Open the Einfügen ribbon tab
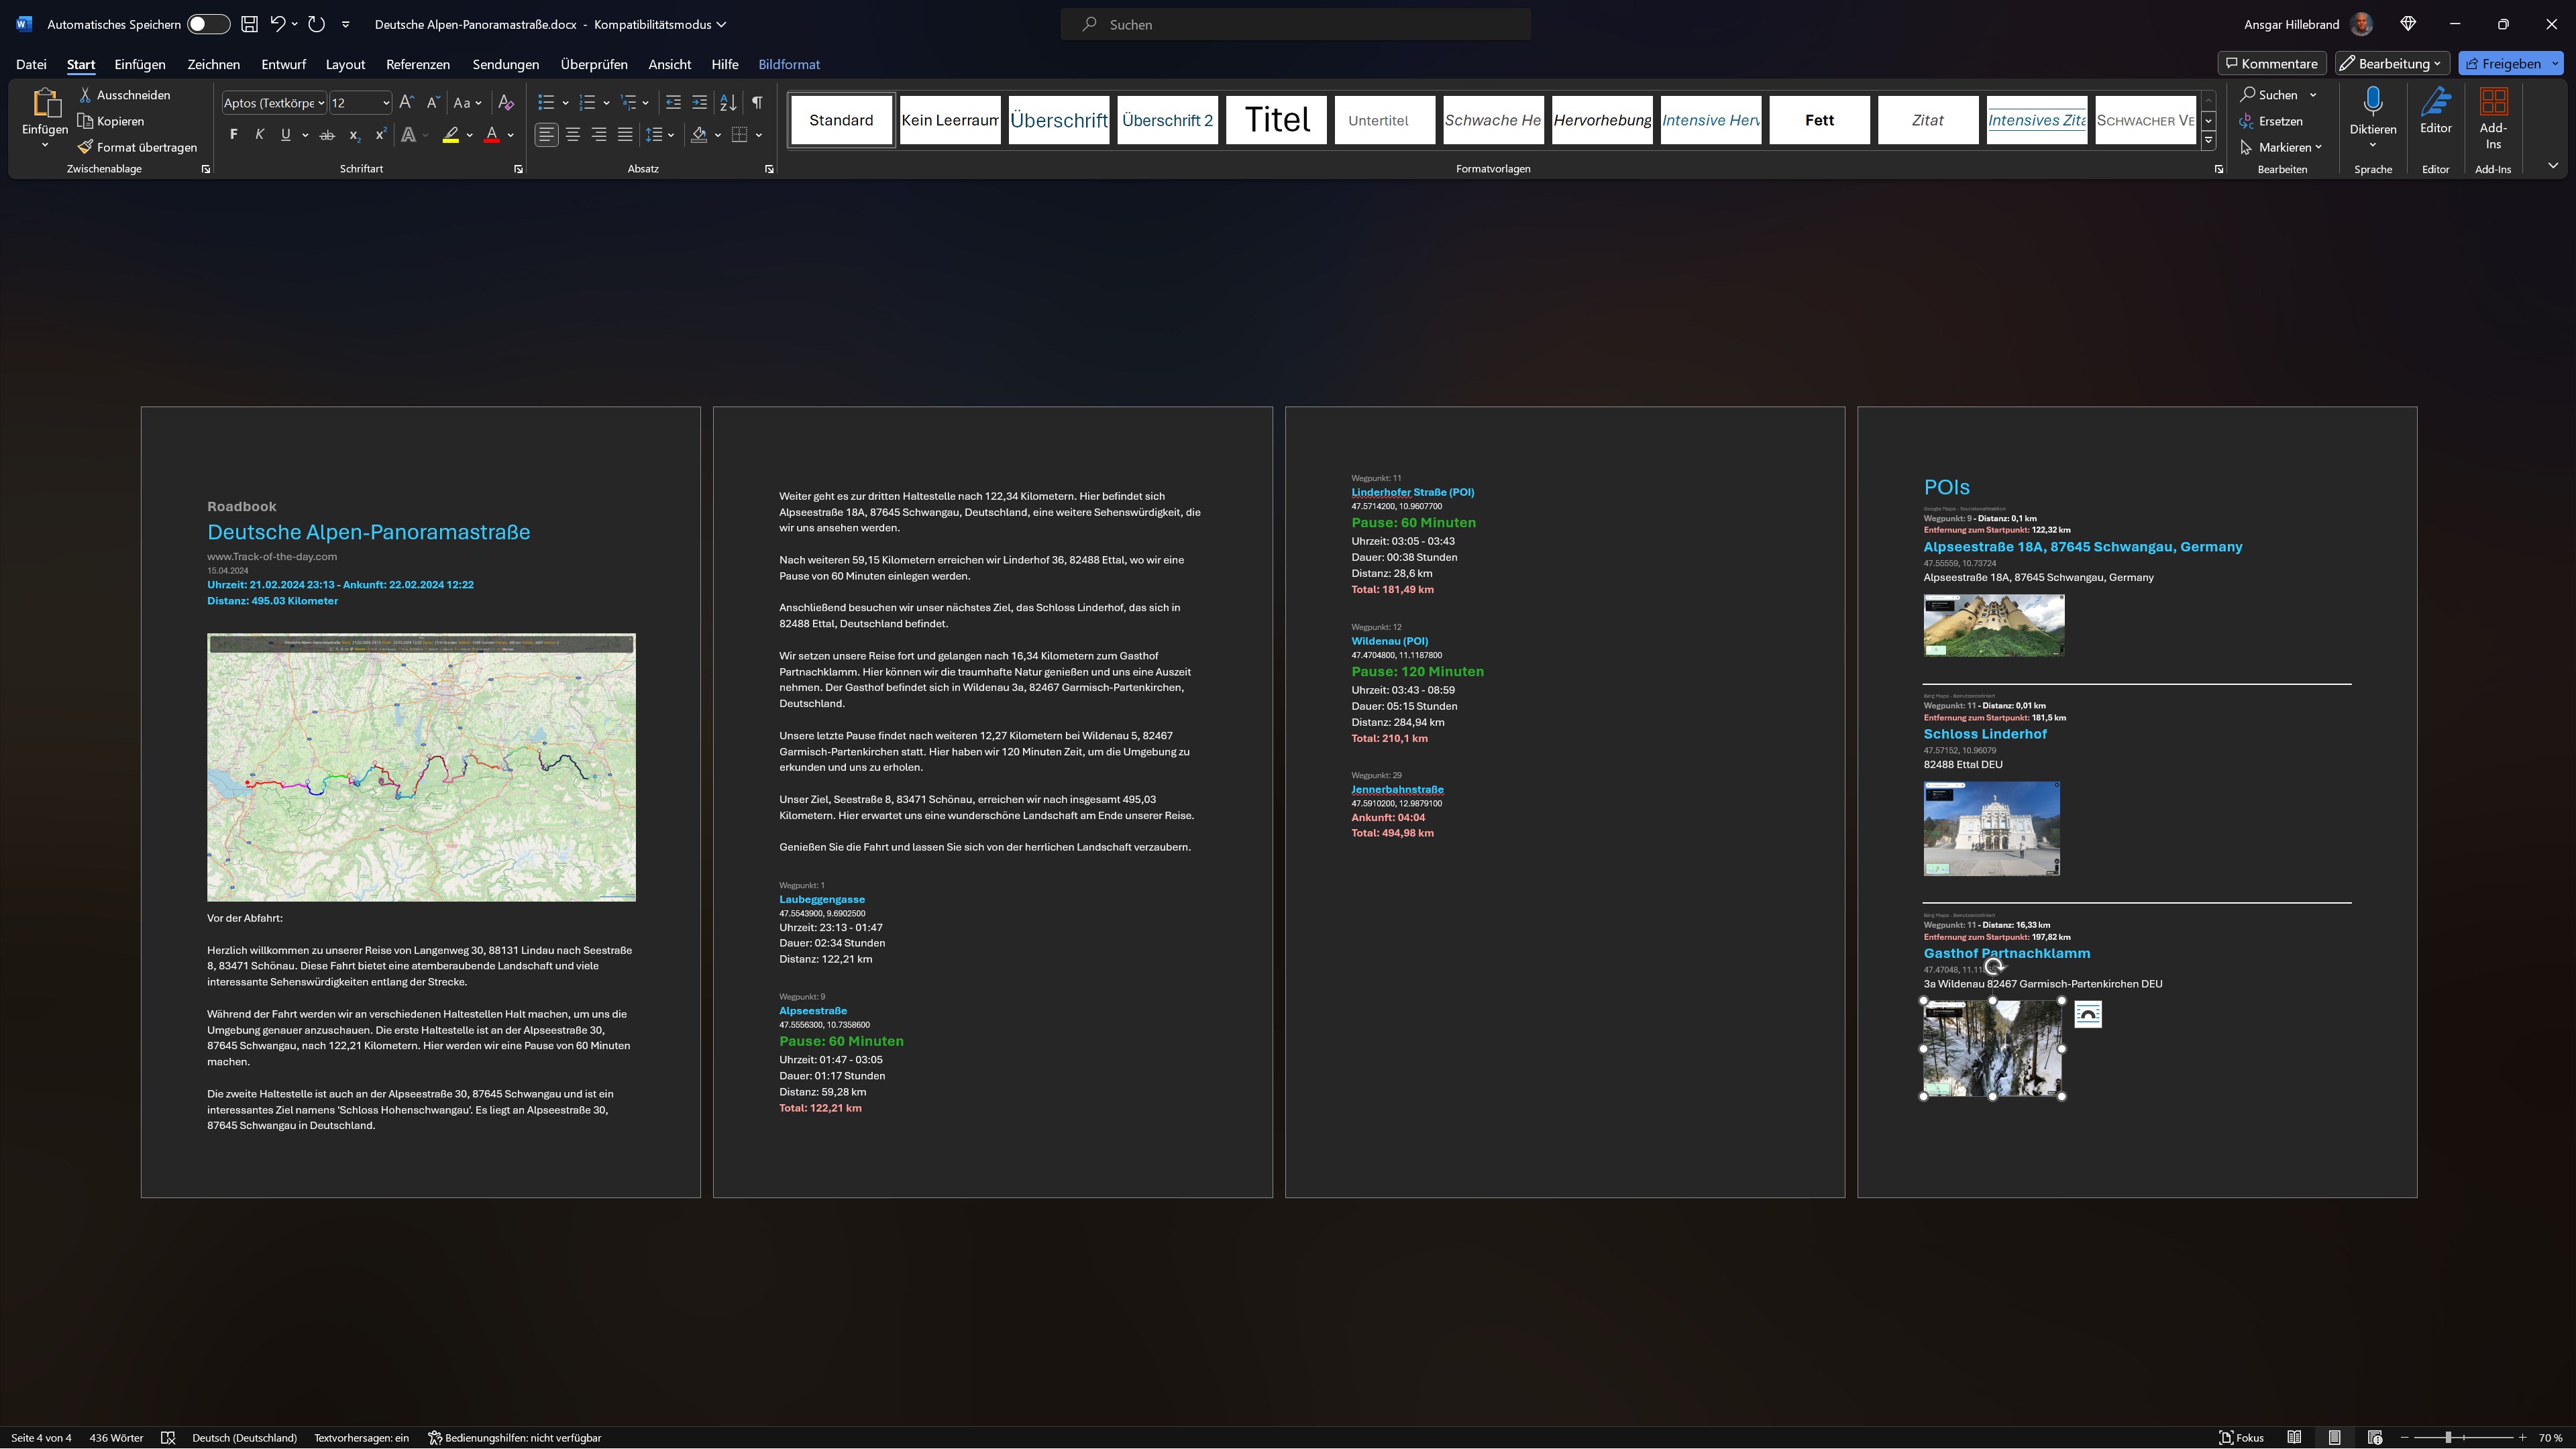2576x1449 pixels. point(140,64)
